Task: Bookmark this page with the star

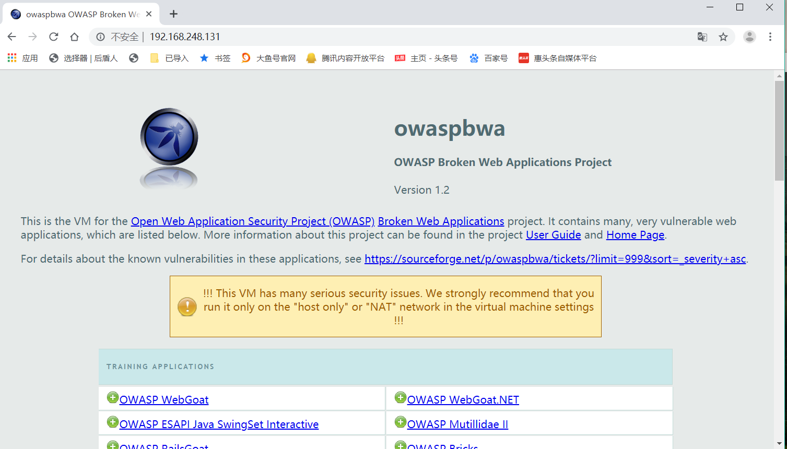Action: coord(723,37)
